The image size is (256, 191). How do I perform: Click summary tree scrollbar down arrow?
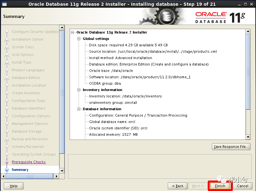248,137
